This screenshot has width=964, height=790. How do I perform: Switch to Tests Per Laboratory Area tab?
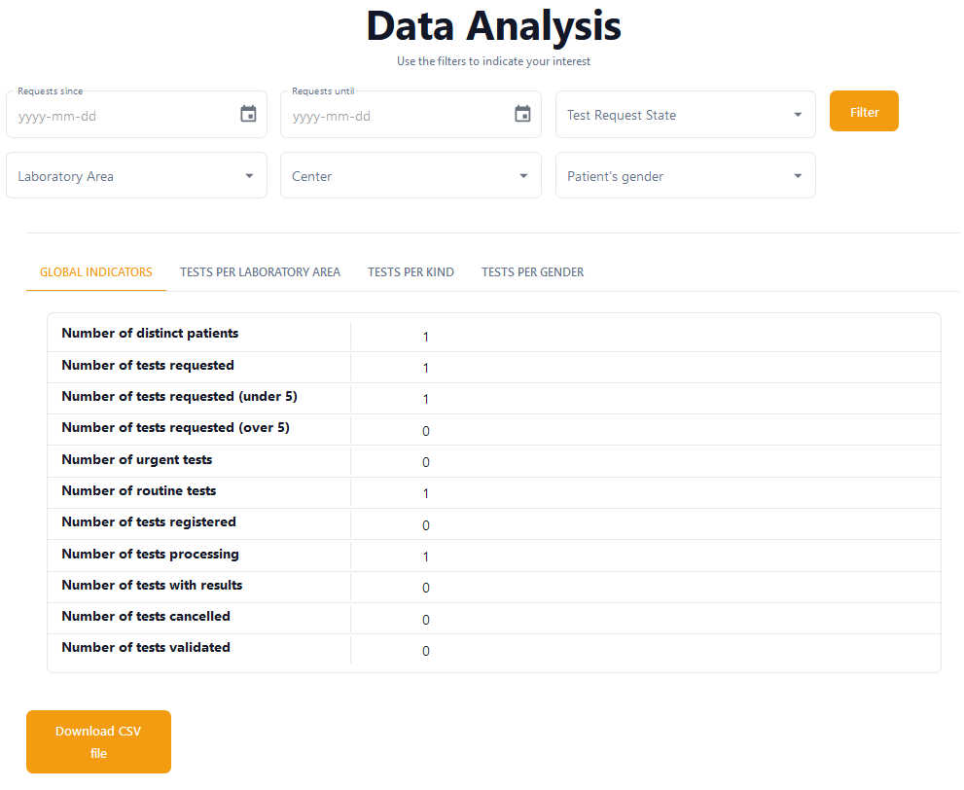pyautogui.click(x=260, y=272)
